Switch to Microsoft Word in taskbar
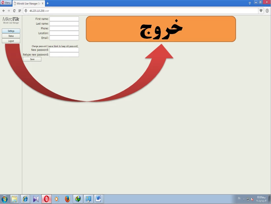This screenshot has width=271, height=204. [98, 199]
